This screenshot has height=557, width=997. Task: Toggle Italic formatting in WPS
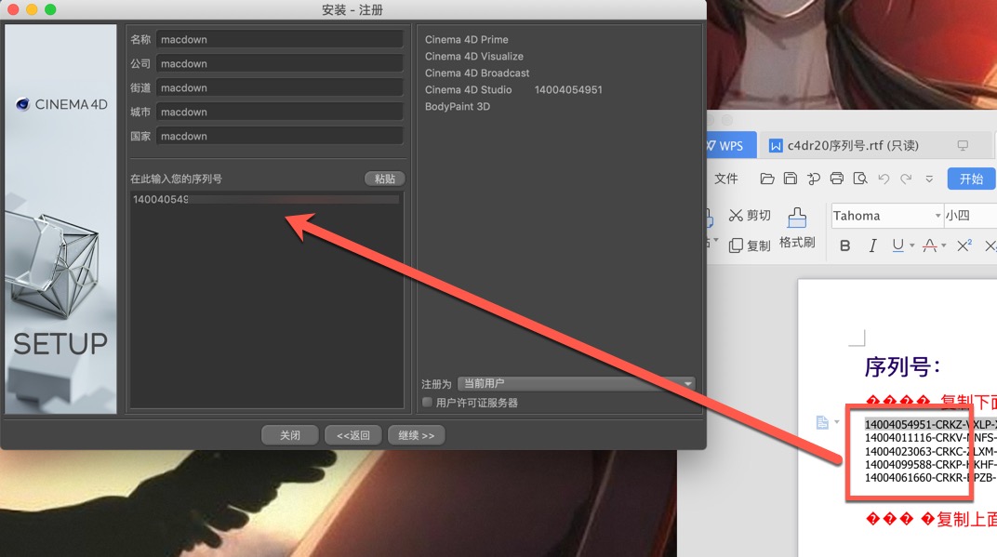[872, 245]
